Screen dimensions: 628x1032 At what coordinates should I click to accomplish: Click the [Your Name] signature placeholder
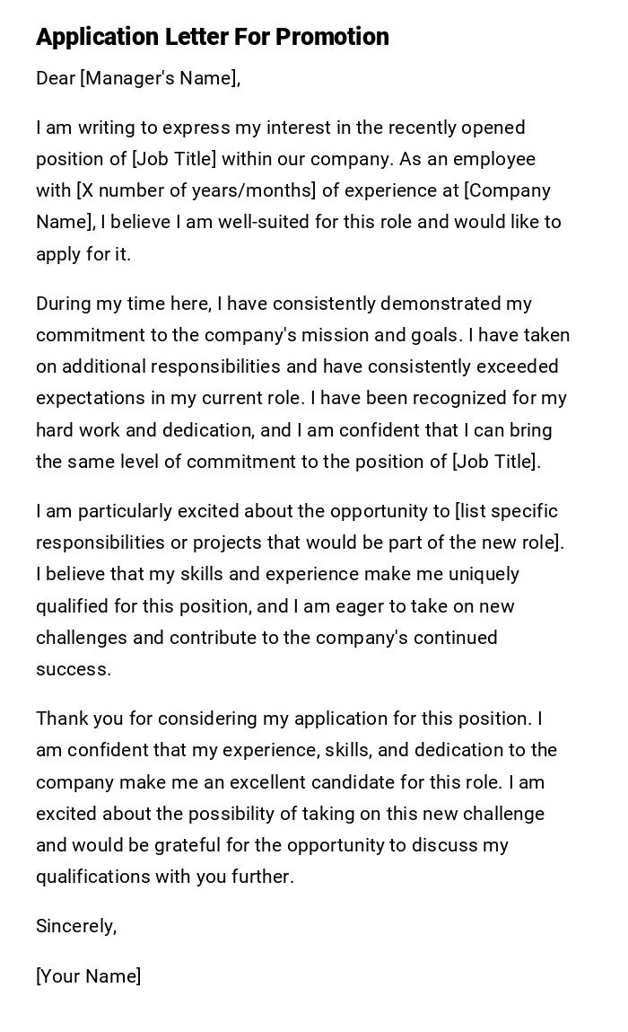pyautogui.click(x=88, y=976)
